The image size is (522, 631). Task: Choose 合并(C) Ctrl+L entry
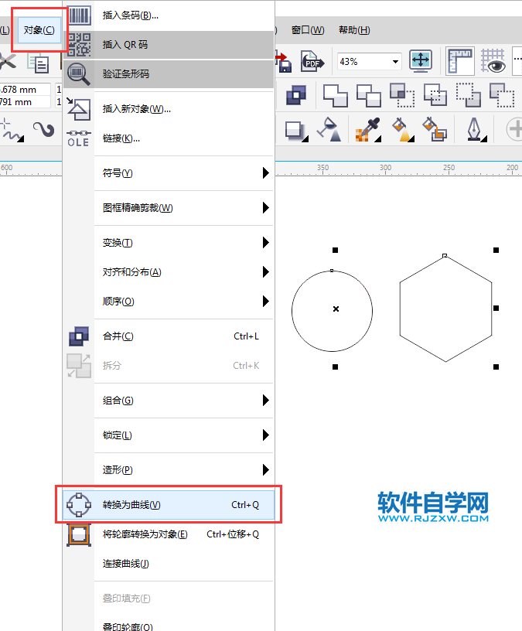[169, 336]
